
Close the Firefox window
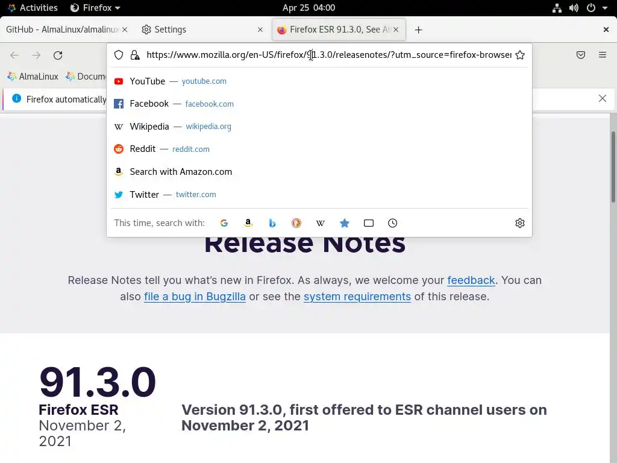click(x=606, y=30)
